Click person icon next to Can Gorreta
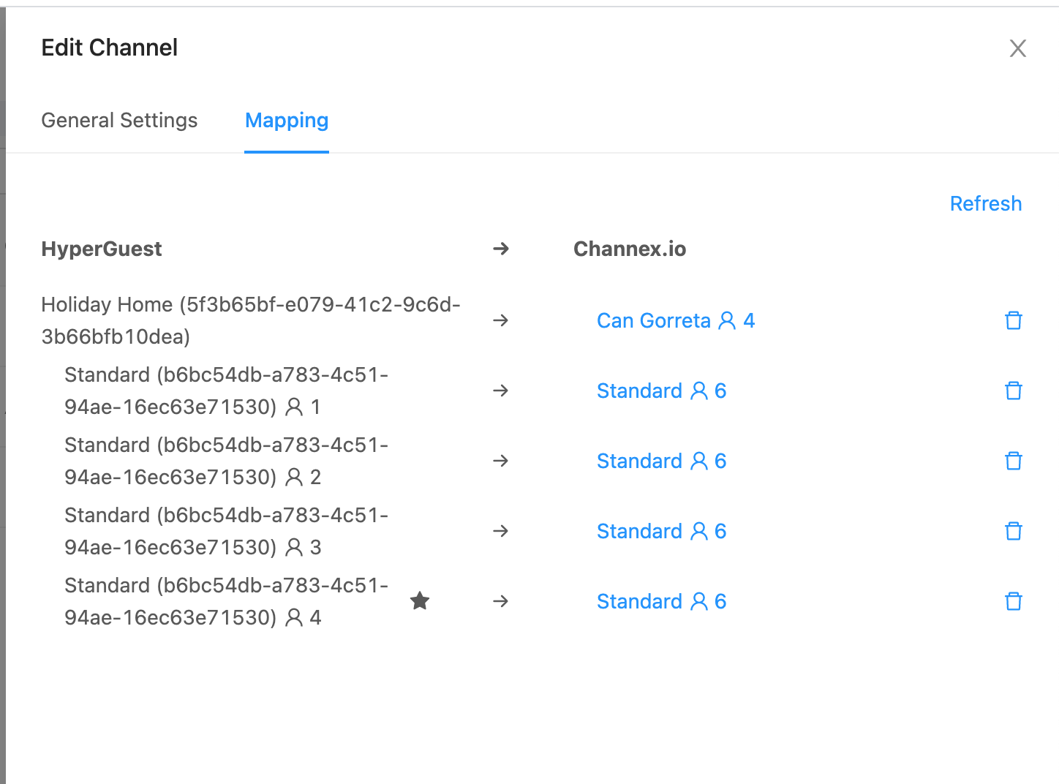Viewport: 1059px width, 784px height. (x=727, y=320)
